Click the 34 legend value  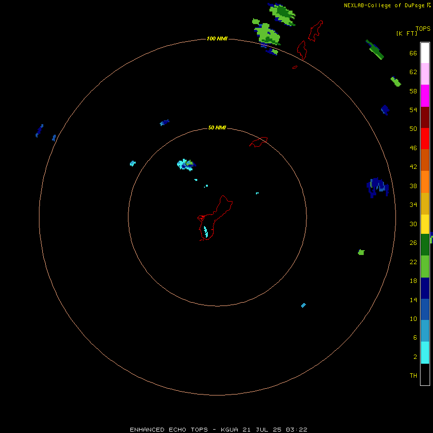[413, 205]
